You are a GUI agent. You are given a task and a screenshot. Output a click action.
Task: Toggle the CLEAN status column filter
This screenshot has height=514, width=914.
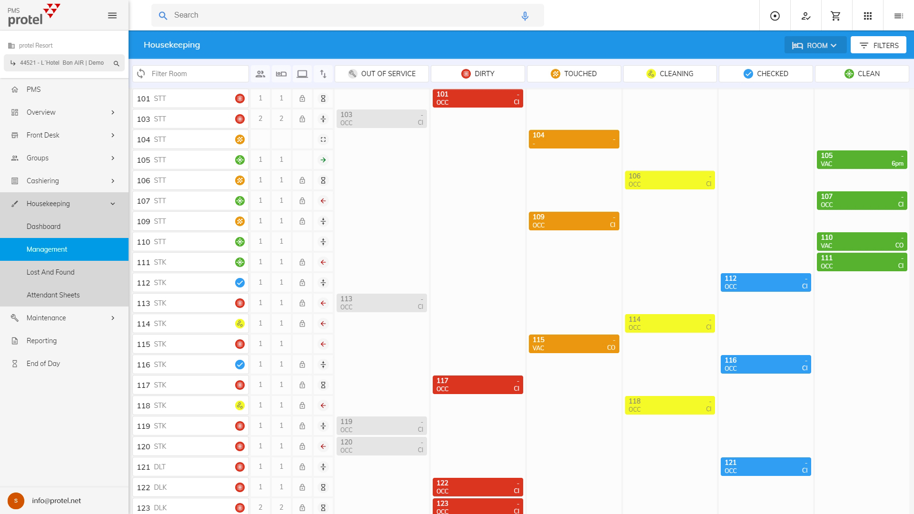862,74
